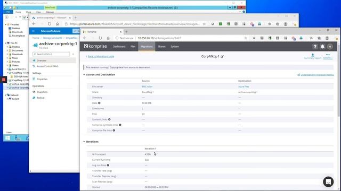The width and height of the screenshot is (341, 191).
Task: Open the Azure portal hamburger menu
Action: click(33, 31)
